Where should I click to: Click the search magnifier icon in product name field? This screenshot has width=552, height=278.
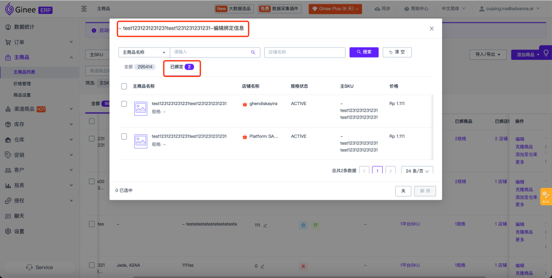(252, 52)
